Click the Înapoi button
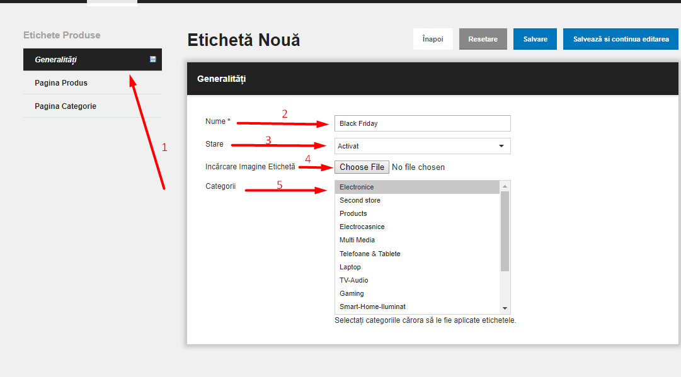This screenshot has height=377, width=681. tap(433, 39)
